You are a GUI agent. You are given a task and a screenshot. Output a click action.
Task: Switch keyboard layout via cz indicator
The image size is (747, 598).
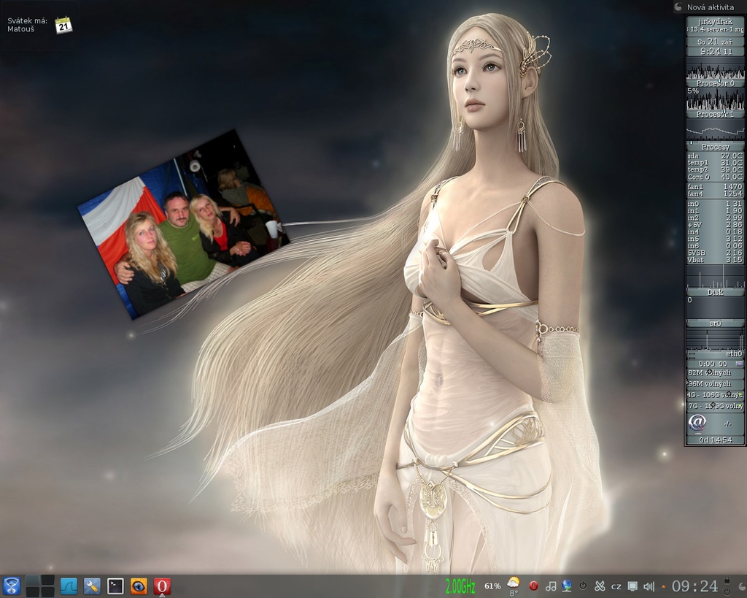tap(616, 586)
